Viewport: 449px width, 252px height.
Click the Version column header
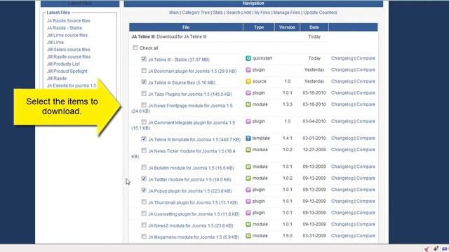coord(287,27)
